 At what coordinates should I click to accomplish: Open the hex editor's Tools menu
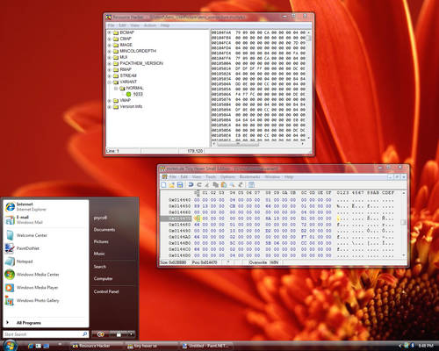[211, 177]
